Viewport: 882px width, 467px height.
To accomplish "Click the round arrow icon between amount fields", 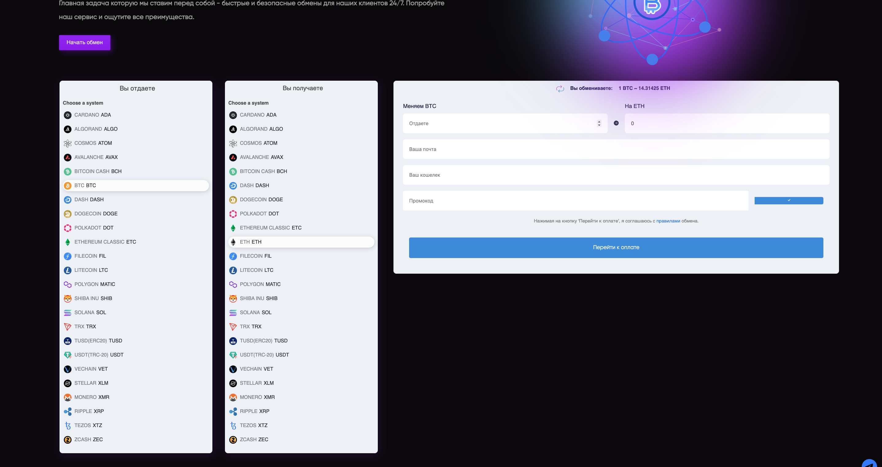I will [616, 123].
